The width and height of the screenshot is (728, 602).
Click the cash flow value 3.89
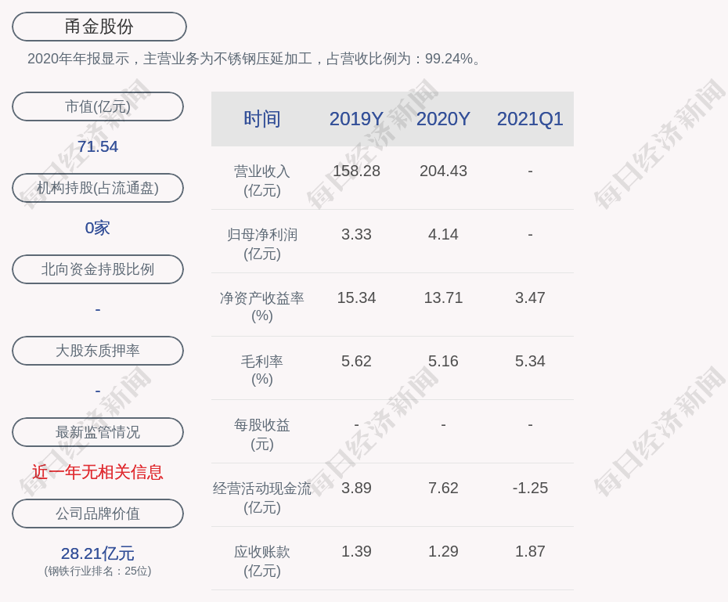[x=356, y=488]
